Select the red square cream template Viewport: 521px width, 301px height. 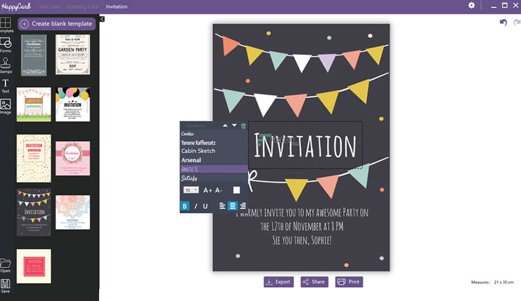pyautogui.click(x=34, y=266)
